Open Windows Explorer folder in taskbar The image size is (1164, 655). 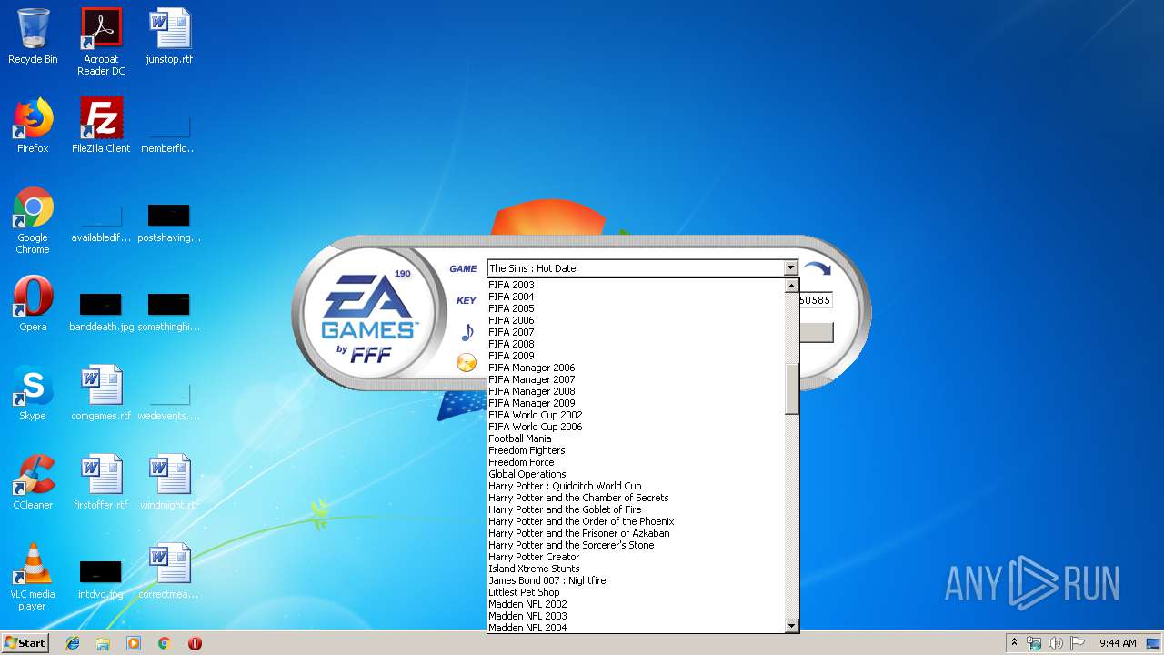(103, 643)
